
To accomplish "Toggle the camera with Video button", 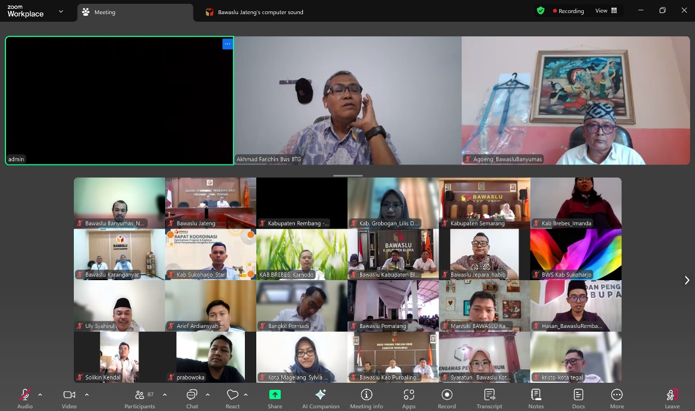I will (69, 398).
